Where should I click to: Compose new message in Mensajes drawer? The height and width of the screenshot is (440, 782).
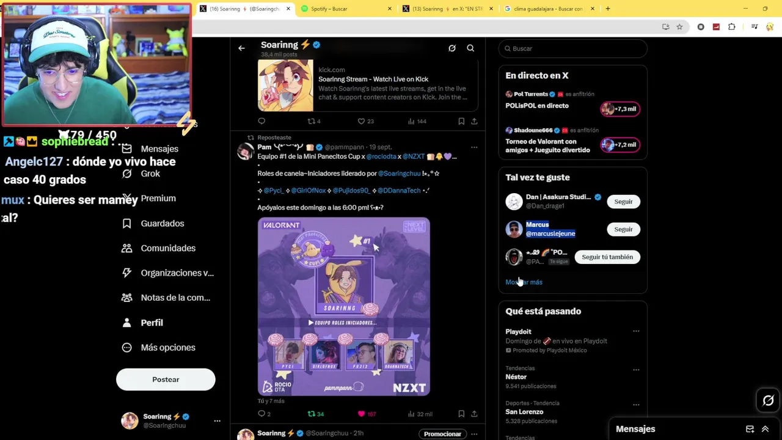(750, 429)
